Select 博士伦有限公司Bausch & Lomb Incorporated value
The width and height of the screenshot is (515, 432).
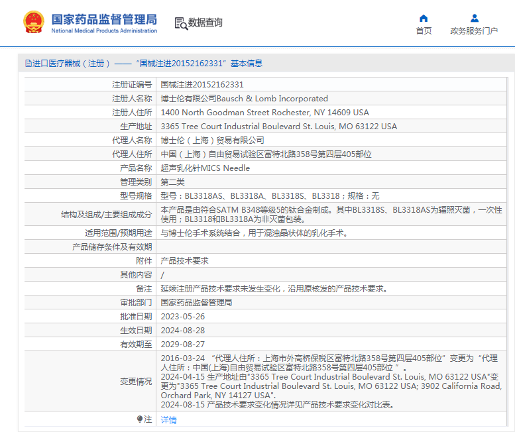pos(244,99)
